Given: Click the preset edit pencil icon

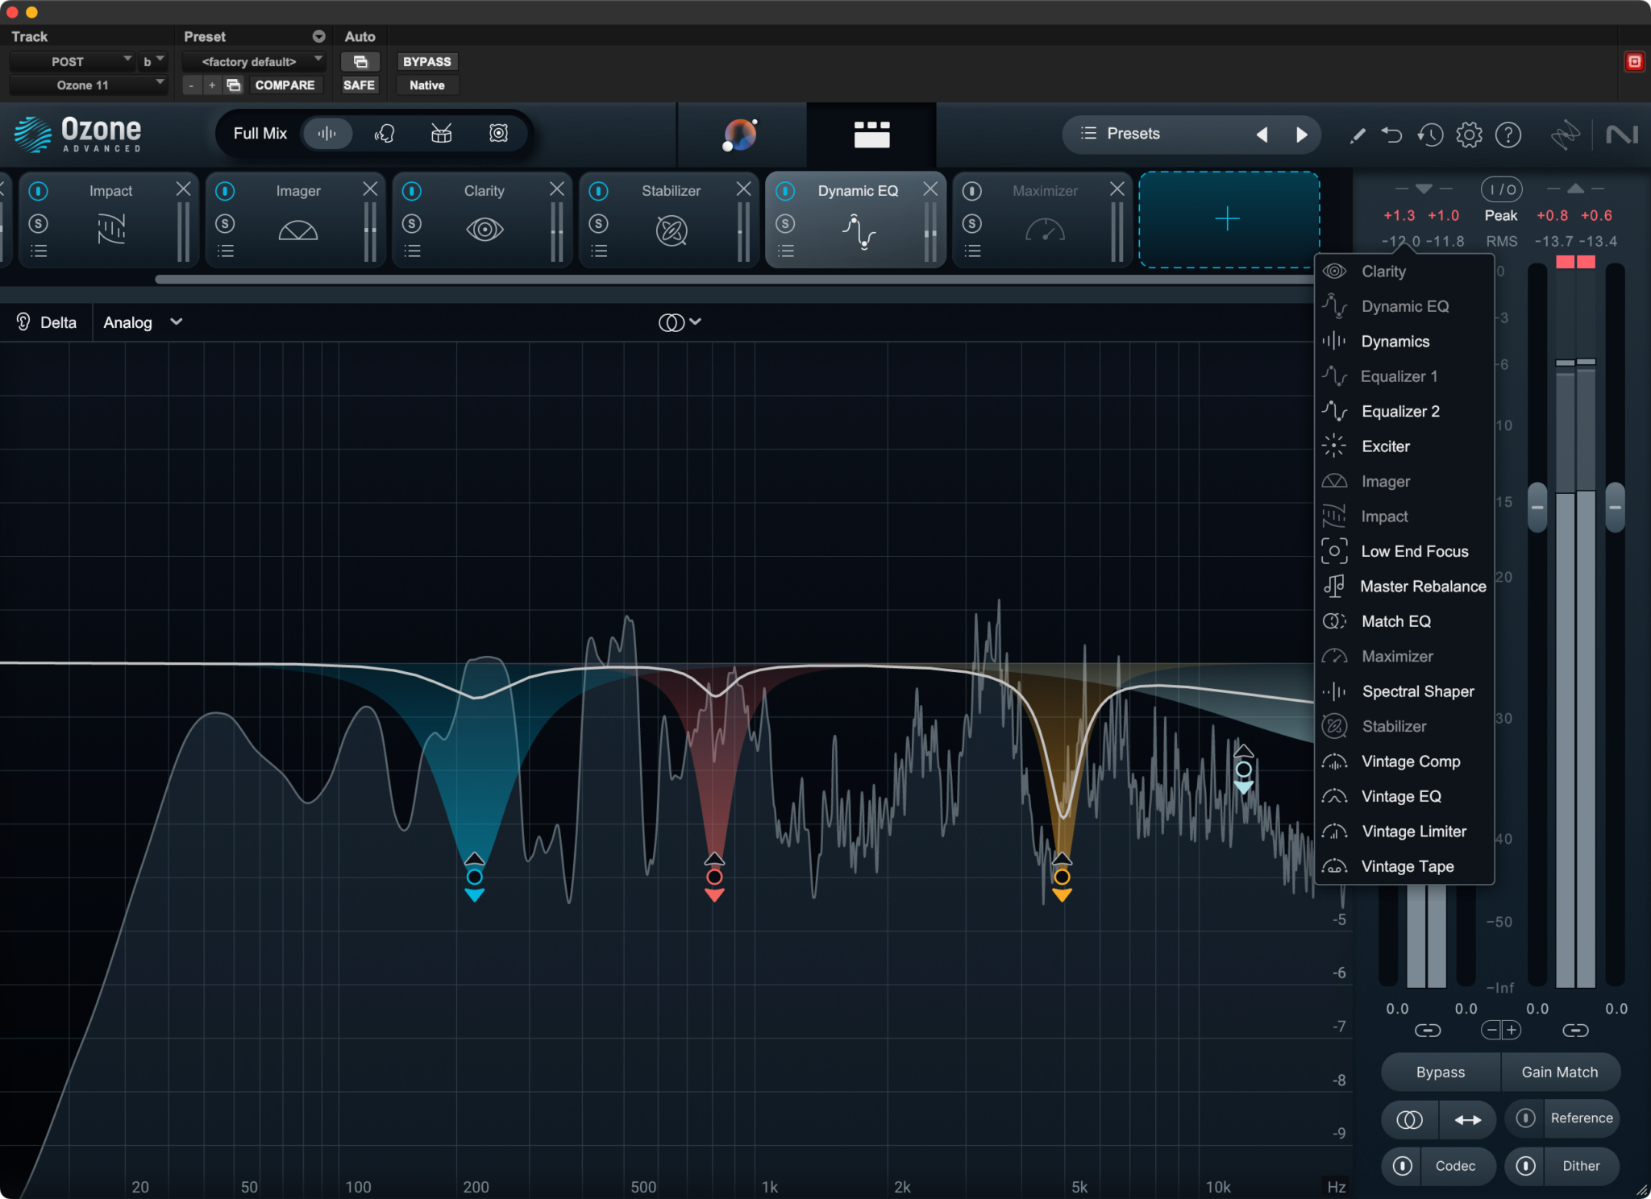Looking at the screenshot, I should [1357, 135].
